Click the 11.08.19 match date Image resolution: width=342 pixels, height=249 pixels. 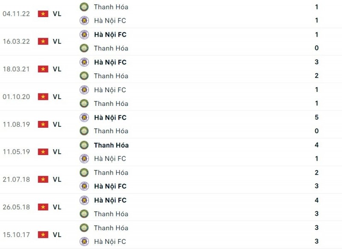(16, 124)
